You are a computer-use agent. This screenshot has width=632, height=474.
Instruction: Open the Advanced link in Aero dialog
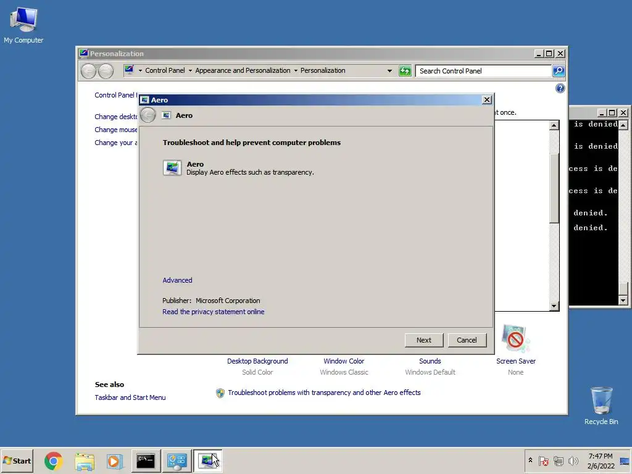click(177, 280)
